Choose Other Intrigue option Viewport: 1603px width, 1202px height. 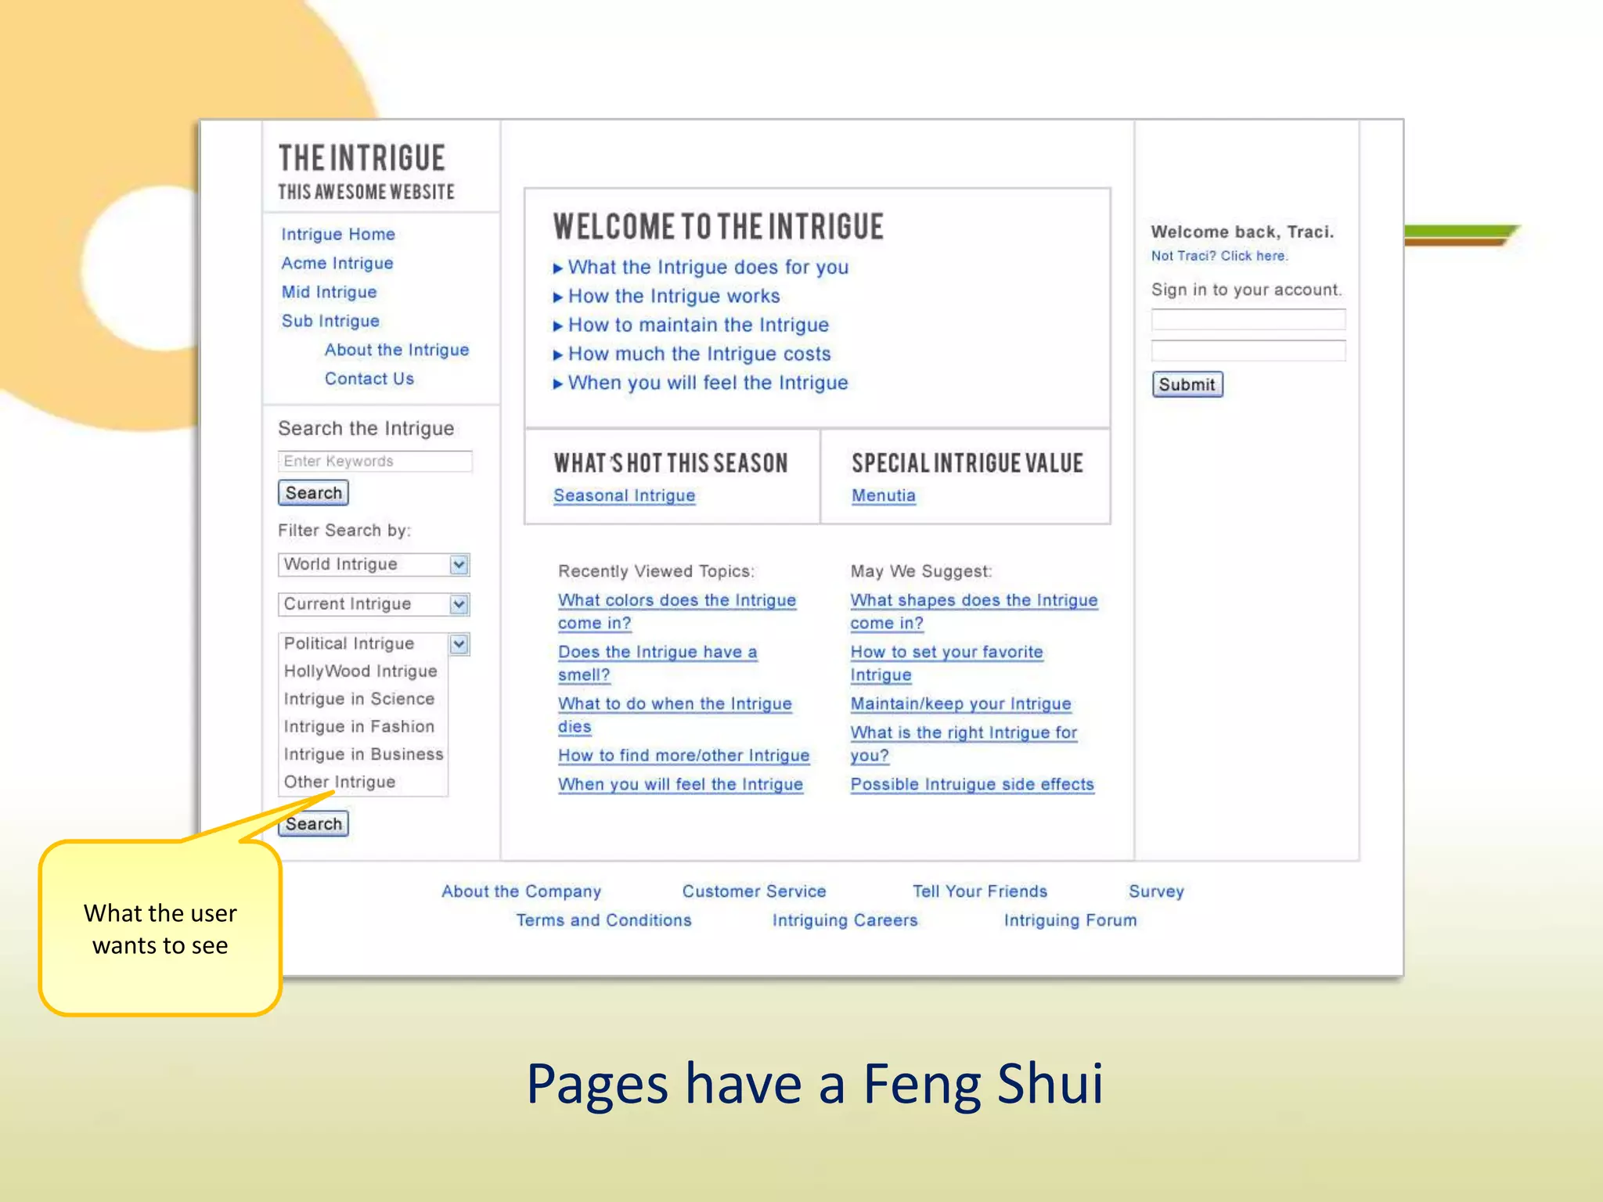pyautogui.click(x=340, y=782)
